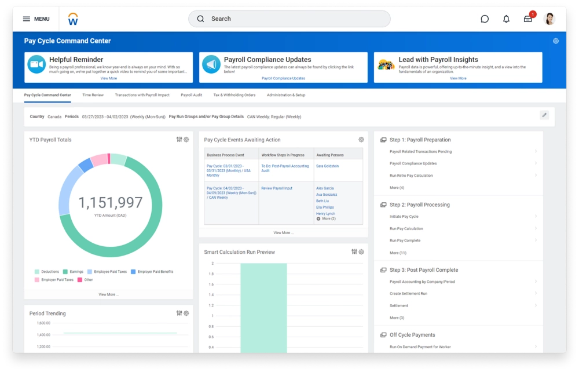Expand More (11) under Payroll Processing
The image size is (579, 372).
(398, 253)
